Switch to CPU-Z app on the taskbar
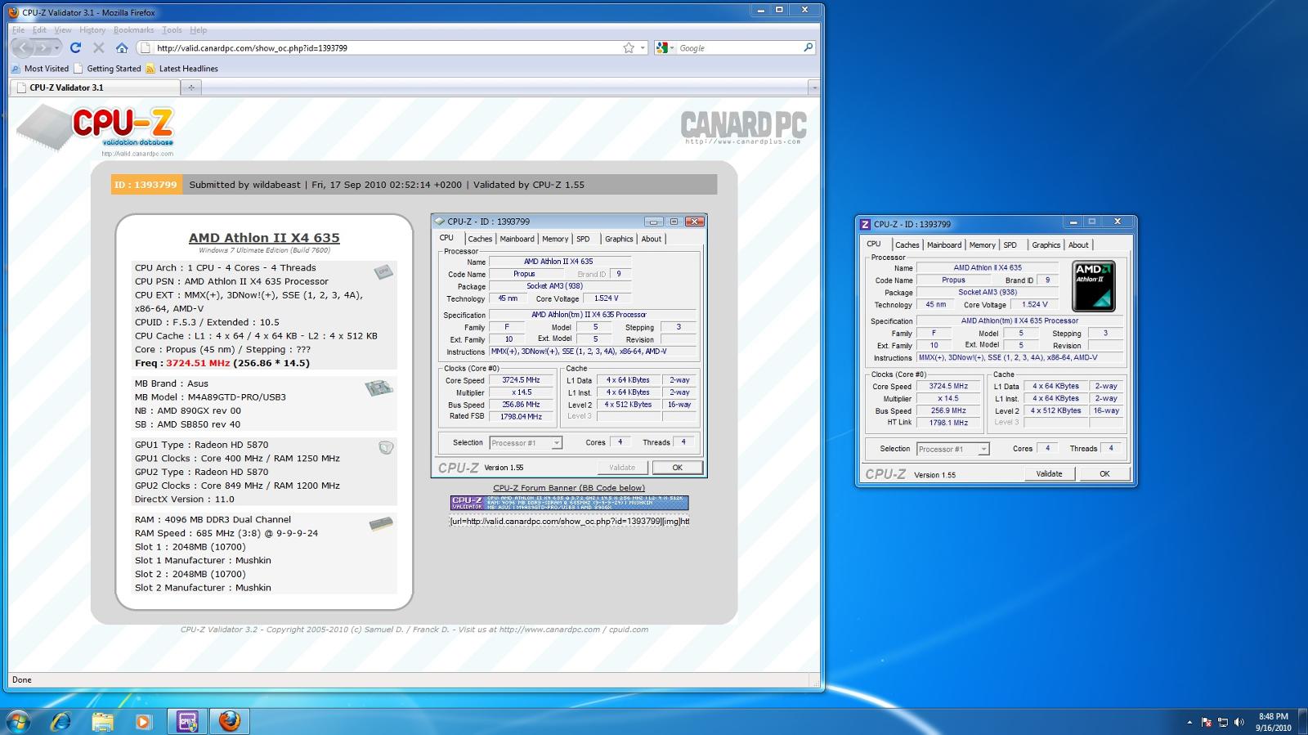1308x735 pixels. 187,721
